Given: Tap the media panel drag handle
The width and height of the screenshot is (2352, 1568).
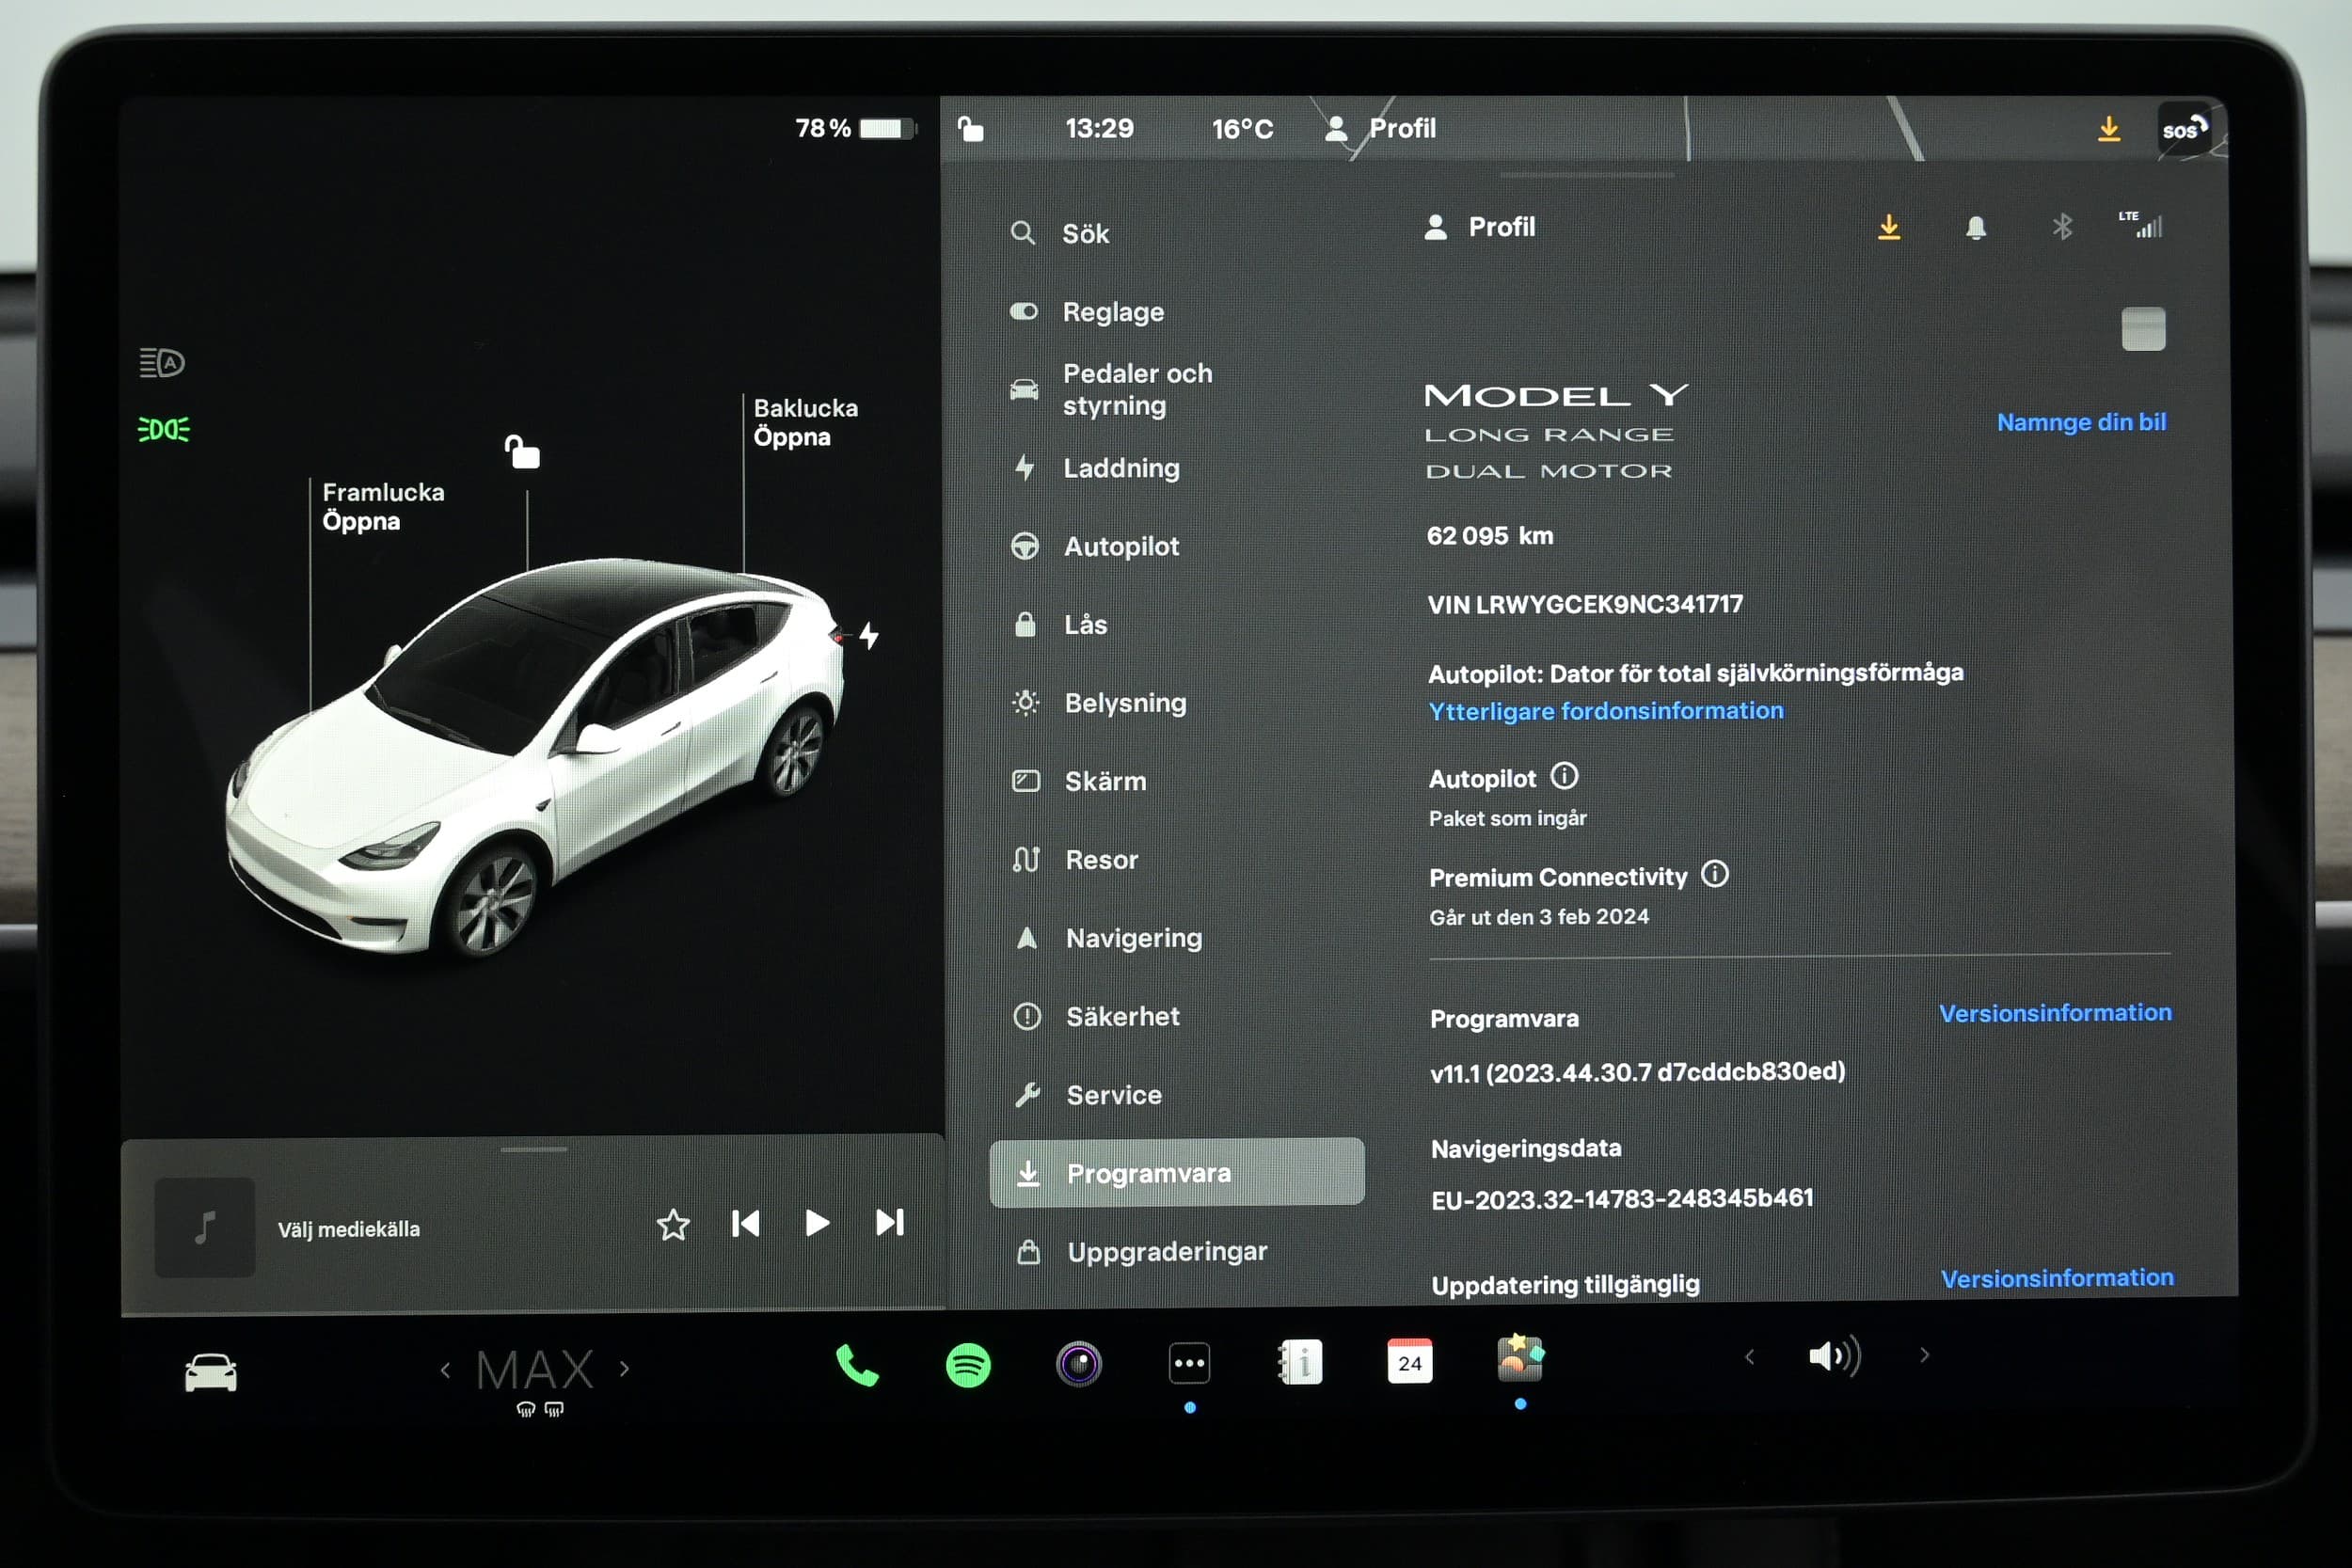Looking at the screenshot, I should coord(534,1150).
